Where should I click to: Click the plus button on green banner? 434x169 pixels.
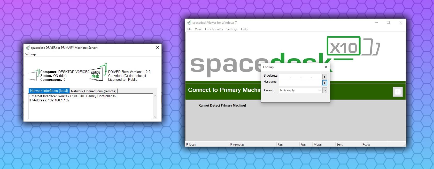[x=398, y=92]
